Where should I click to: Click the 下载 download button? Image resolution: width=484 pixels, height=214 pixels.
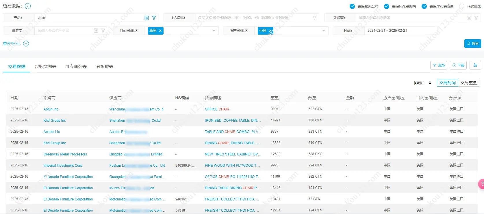click(458, 65)
